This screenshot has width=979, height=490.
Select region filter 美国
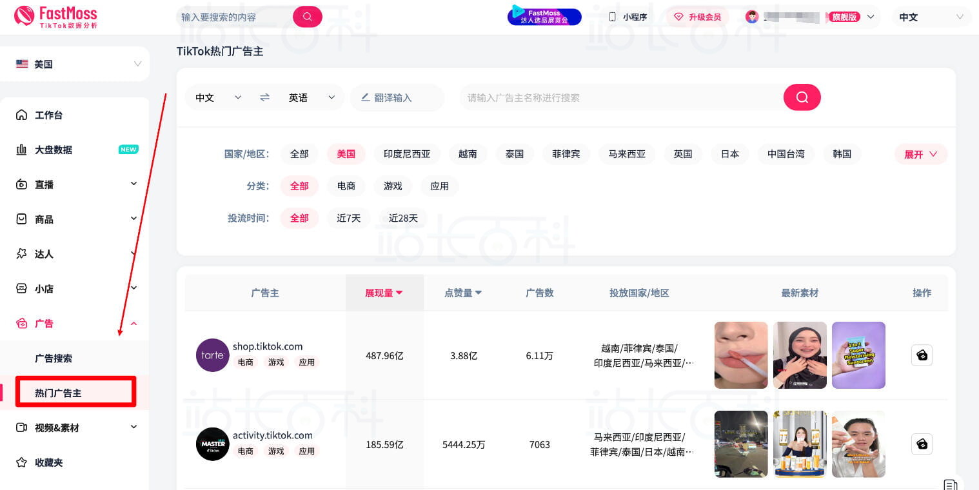point(346,154)
